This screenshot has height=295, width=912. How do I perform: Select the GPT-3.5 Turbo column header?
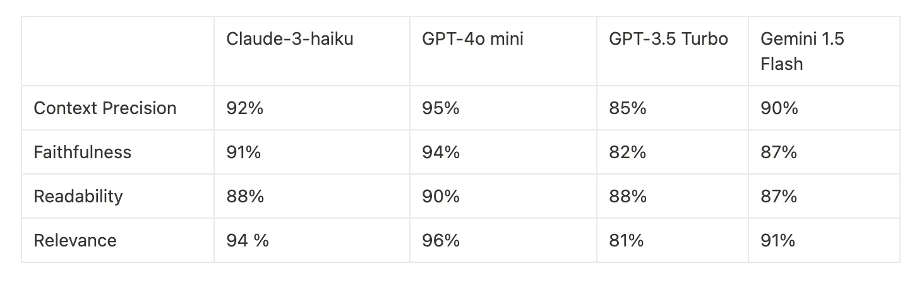(668, 39)
